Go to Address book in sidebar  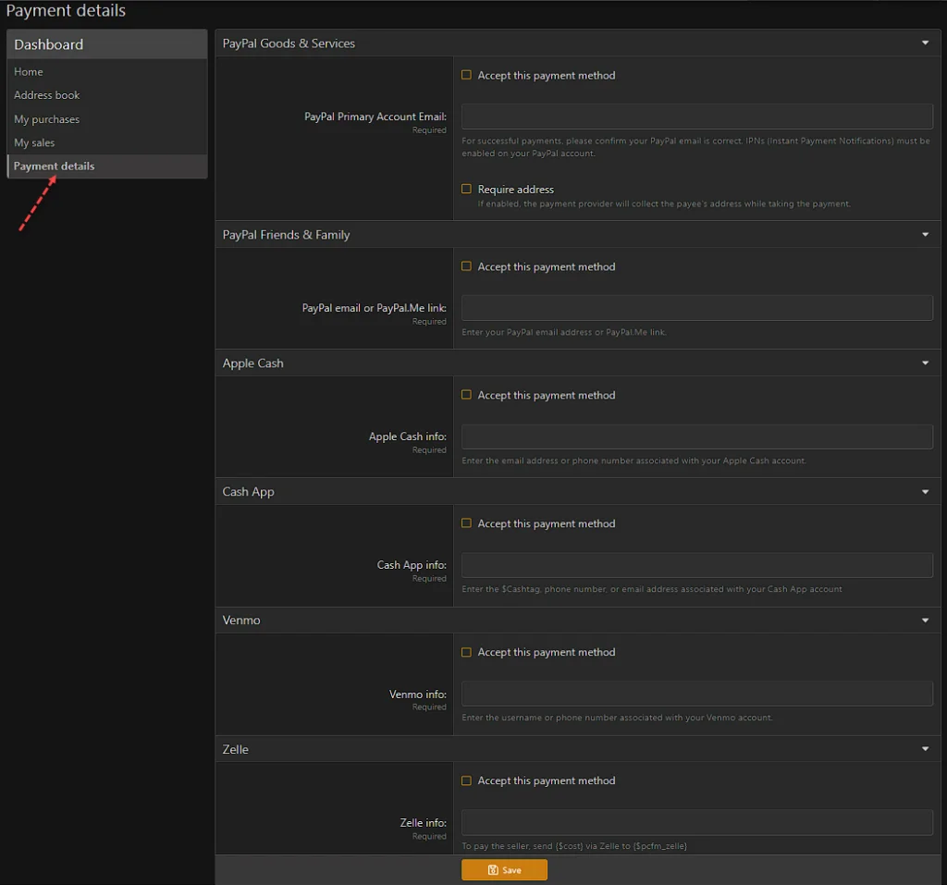click(47, 95)
